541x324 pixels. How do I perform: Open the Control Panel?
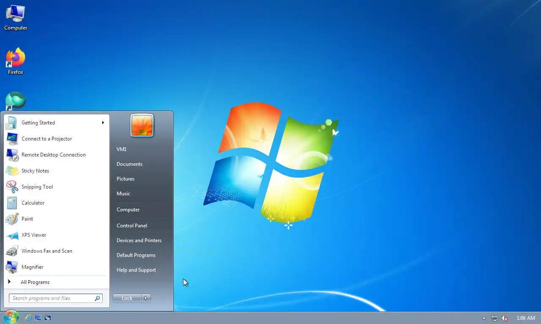tap(141, 226)
